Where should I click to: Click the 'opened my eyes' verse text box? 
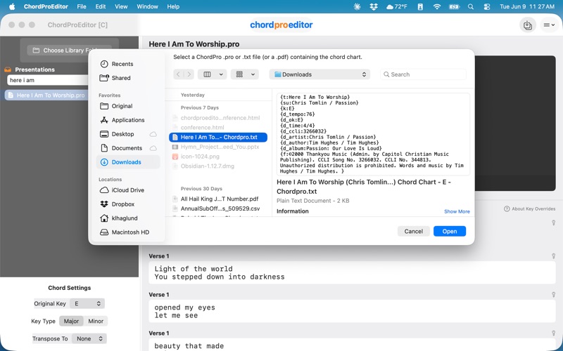353,311
